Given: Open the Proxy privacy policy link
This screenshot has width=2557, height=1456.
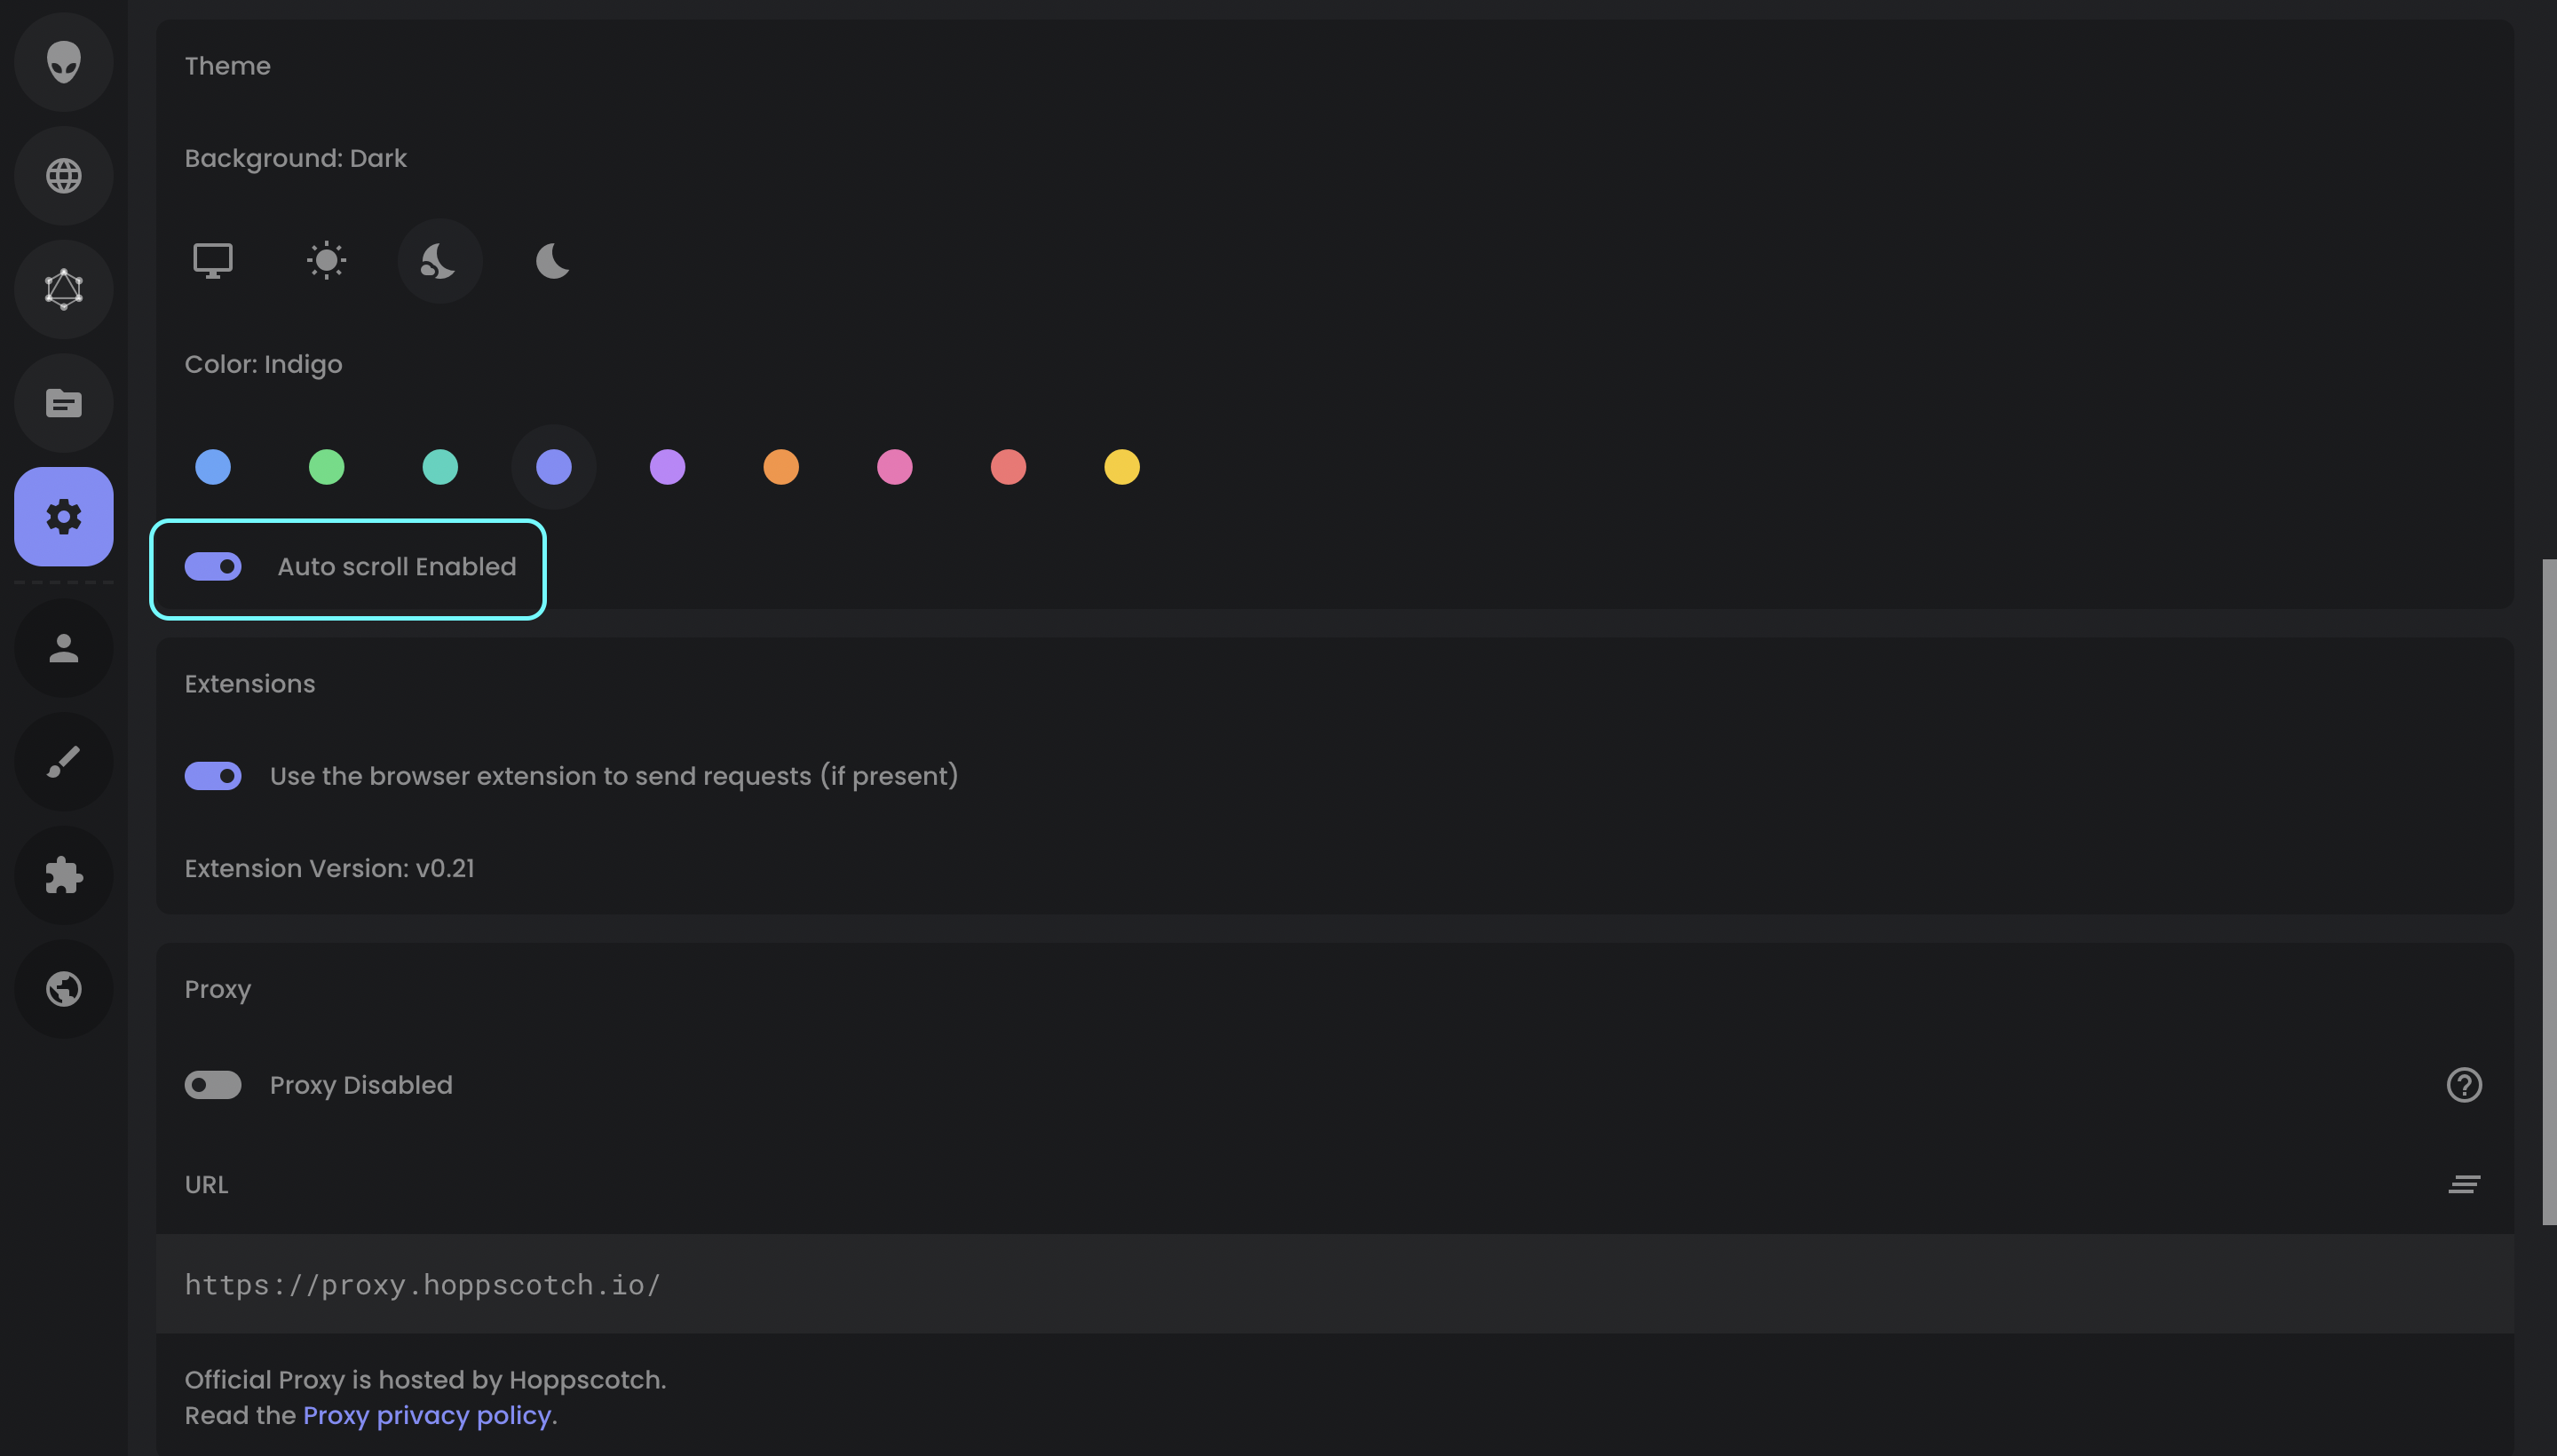Looking at the screenshot, I should click(428, 1415).
